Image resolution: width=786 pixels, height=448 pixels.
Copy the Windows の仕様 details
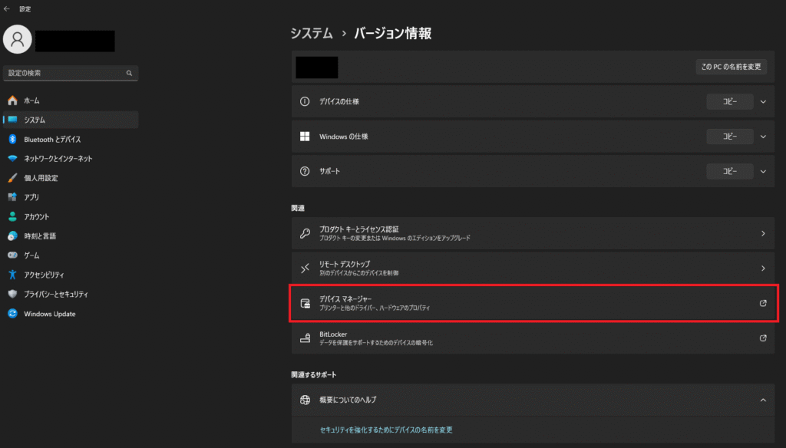(x=730, y=137)
